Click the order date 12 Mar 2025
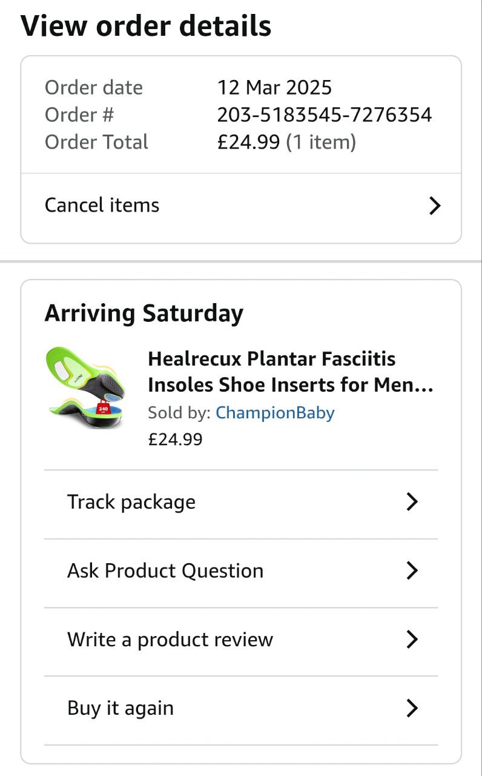The image size is (482, 776). point(274,87)
